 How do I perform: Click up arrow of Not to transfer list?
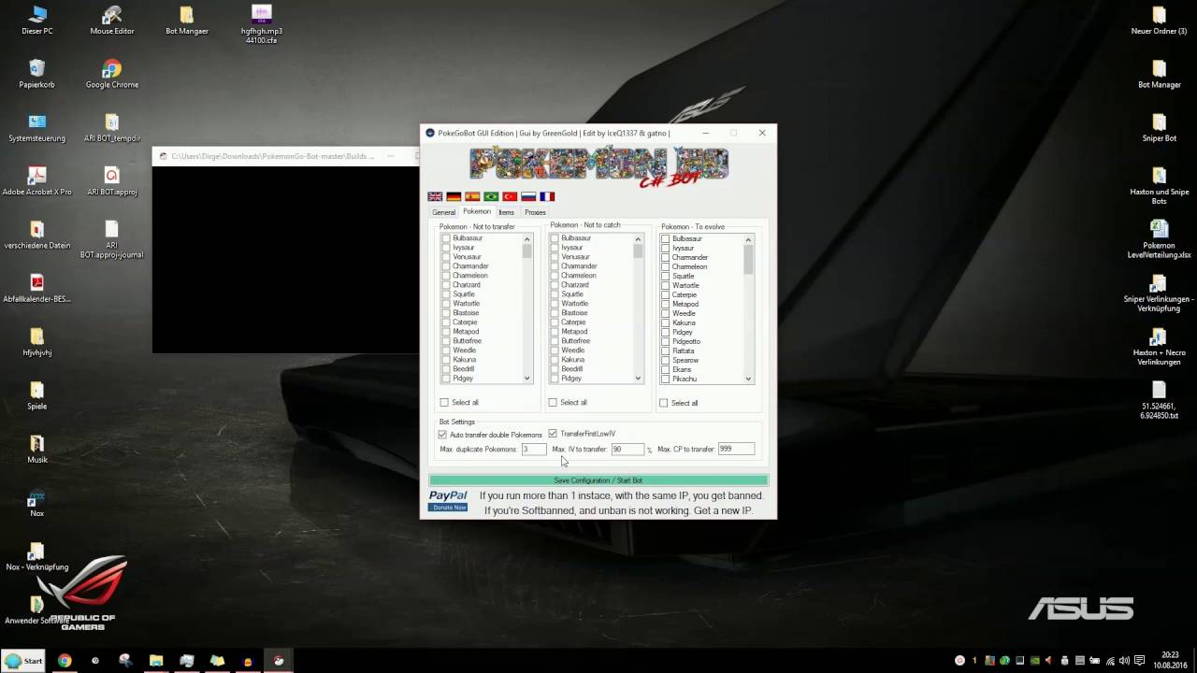pyautogui.click(x=527, y=238)
